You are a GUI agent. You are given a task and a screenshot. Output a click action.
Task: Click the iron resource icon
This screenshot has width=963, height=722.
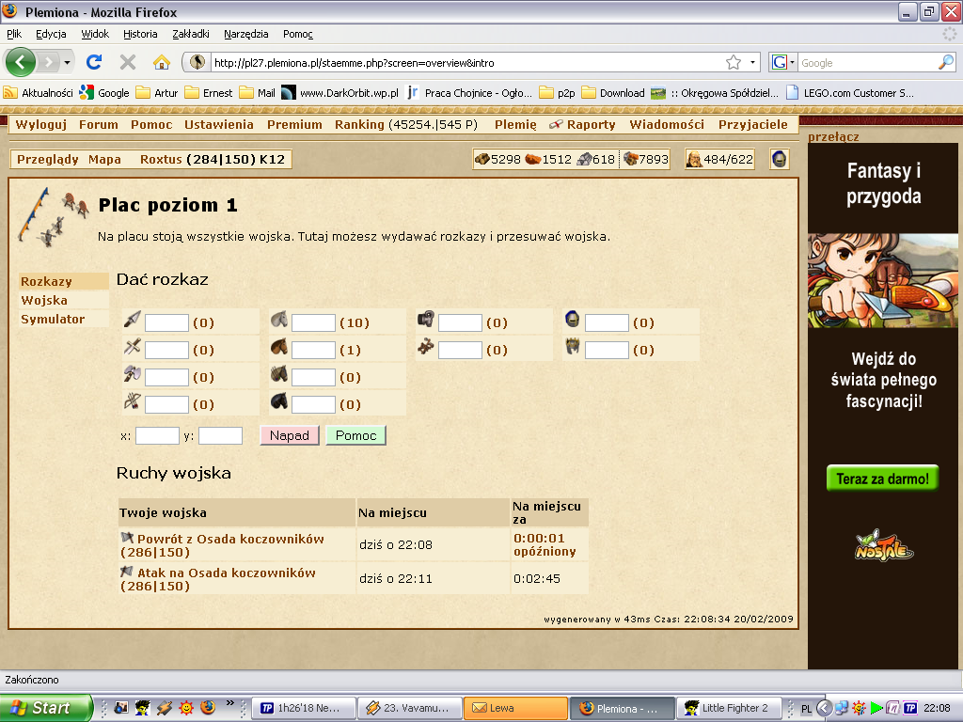[x=584, y=159]
